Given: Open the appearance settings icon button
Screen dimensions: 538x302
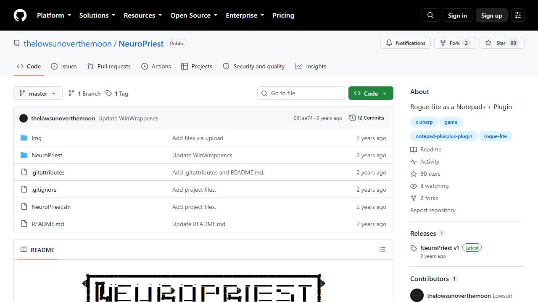Looking at the screenshot, I should (x=518, y=16).
